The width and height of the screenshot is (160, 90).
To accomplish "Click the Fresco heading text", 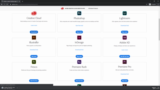I will click(x=34, y=67).
